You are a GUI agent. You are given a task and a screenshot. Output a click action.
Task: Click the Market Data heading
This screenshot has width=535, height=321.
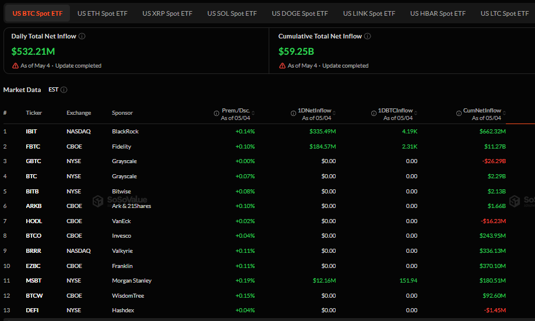tap(22, 90)
